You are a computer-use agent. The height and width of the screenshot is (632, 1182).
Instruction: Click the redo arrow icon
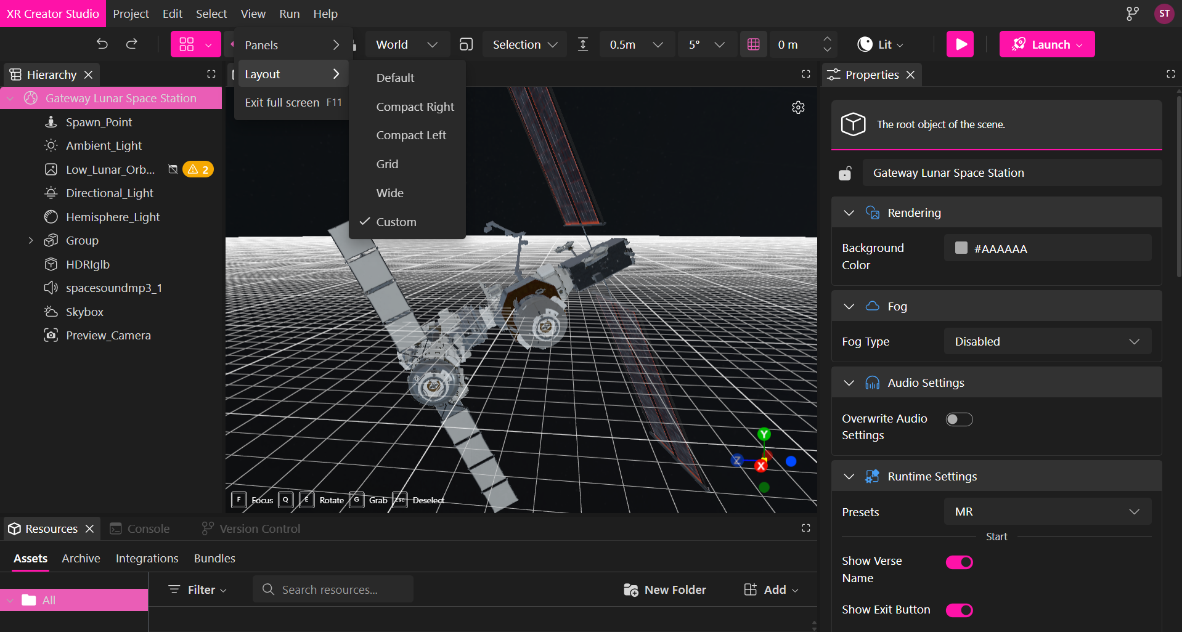[x=132, y=44]
